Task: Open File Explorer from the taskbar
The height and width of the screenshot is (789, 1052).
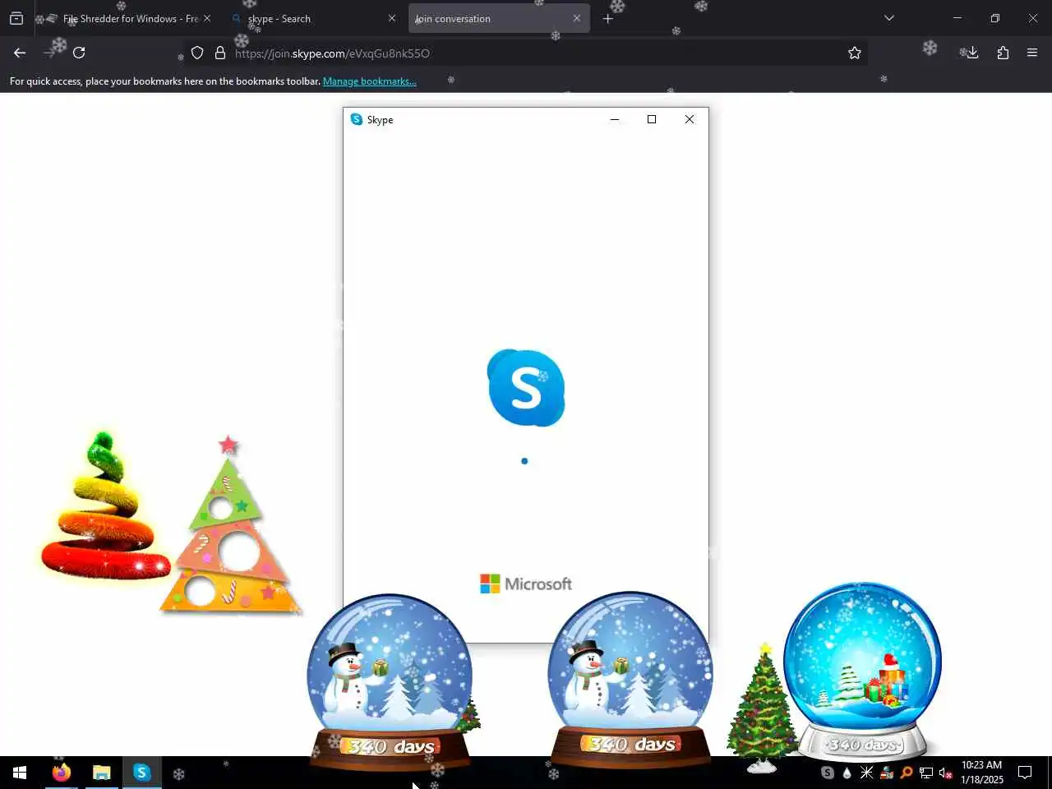Action: pyautogui.click(x=102, y=773)
